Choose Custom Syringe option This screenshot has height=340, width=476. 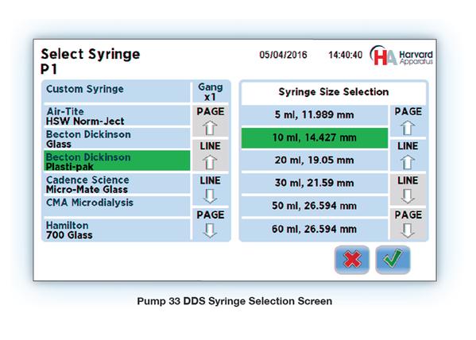coord(117,92)
